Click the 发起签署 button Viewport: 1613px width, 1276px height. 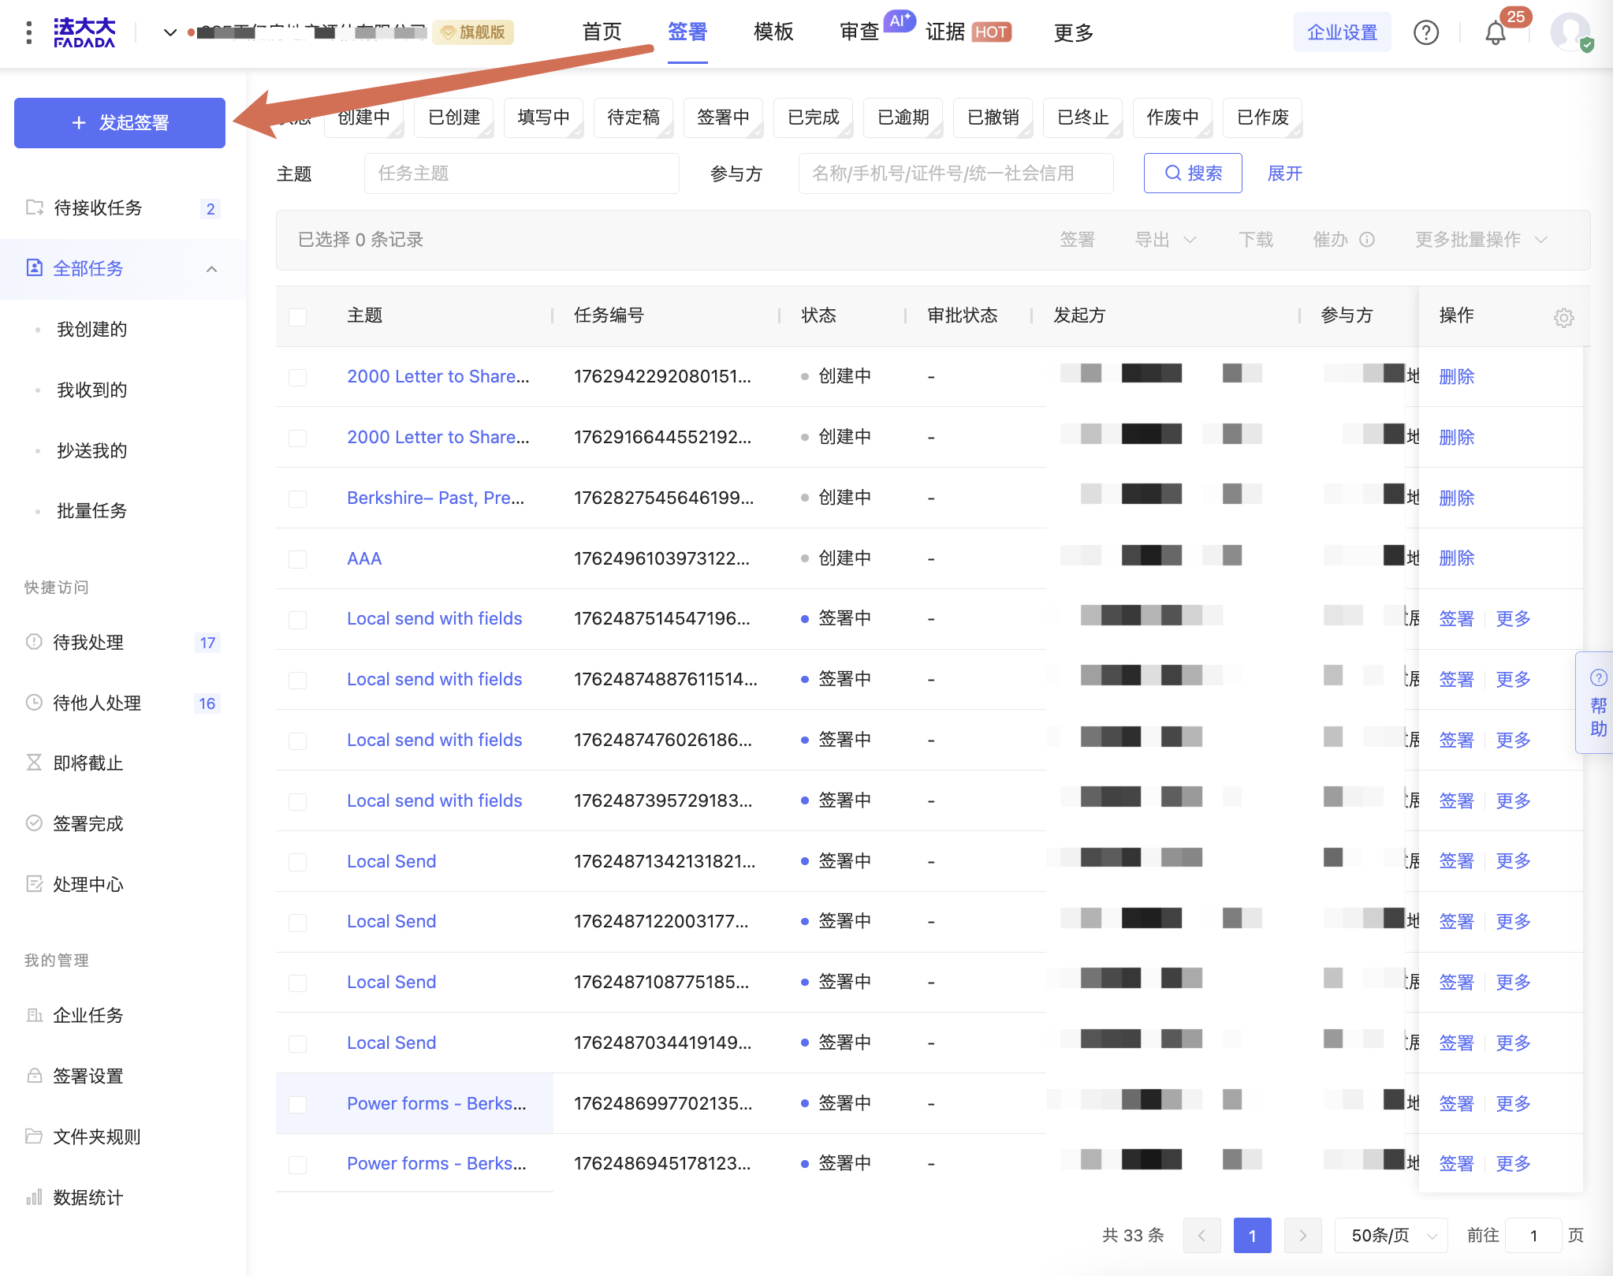[120, 123]
